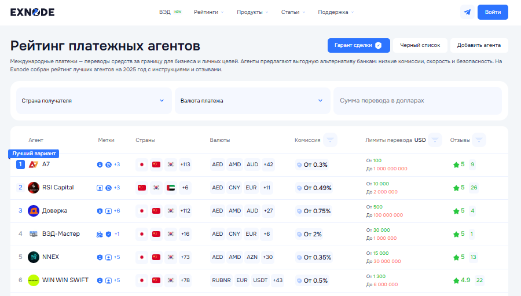Expand +113 countries in A7 row
The width and height of the screenshot is (521, 296).
(185, 165)
